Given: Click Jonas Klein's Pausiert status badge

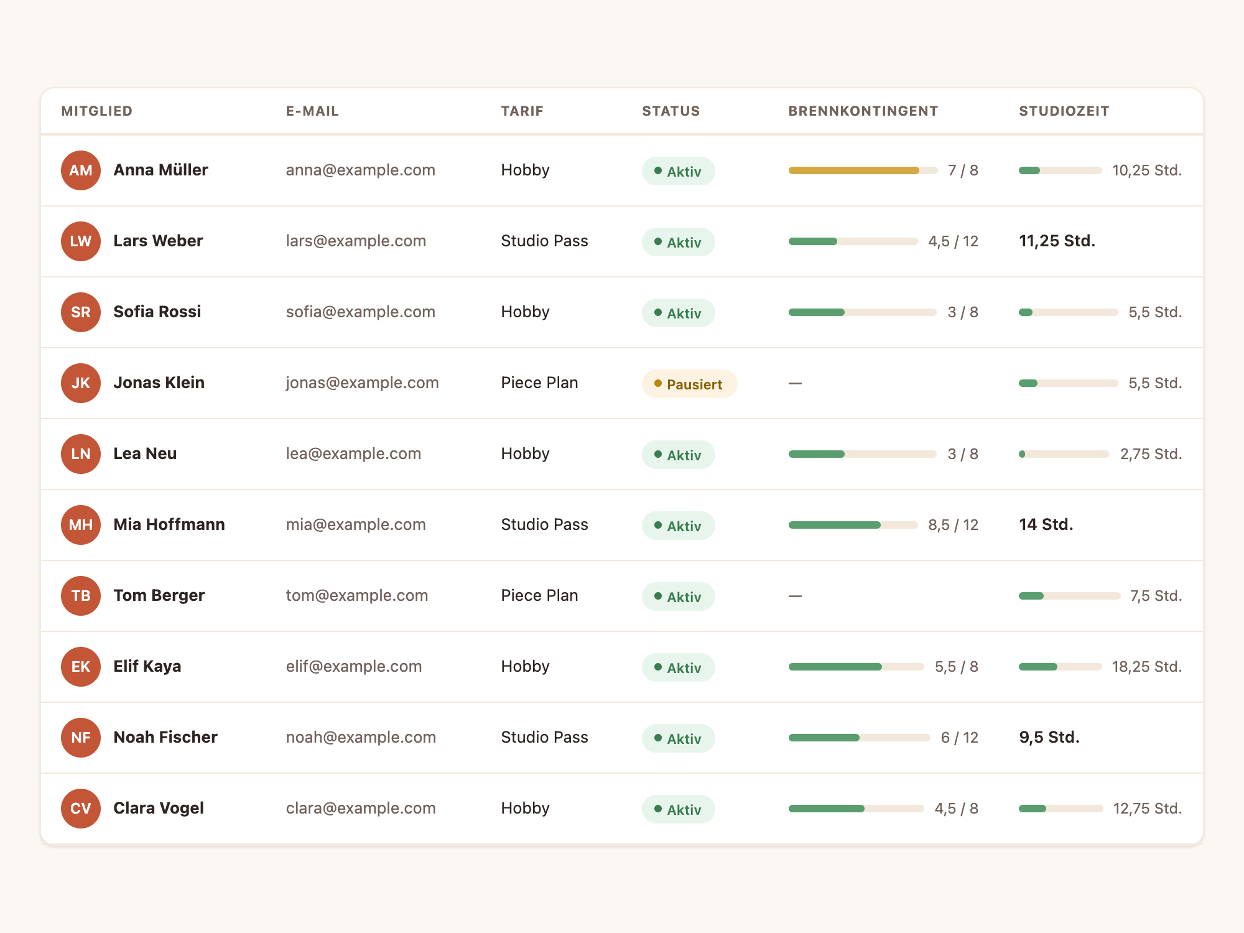Looking at the screenshot, I should pos(689,384).
